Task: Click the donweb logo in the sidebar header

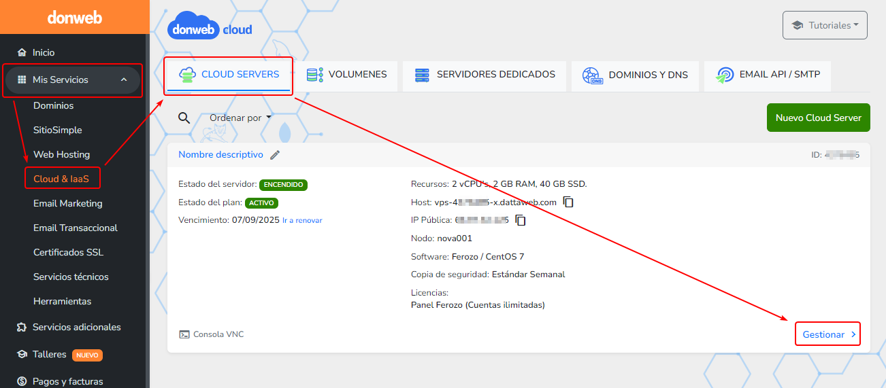Action: coord(74,17)
